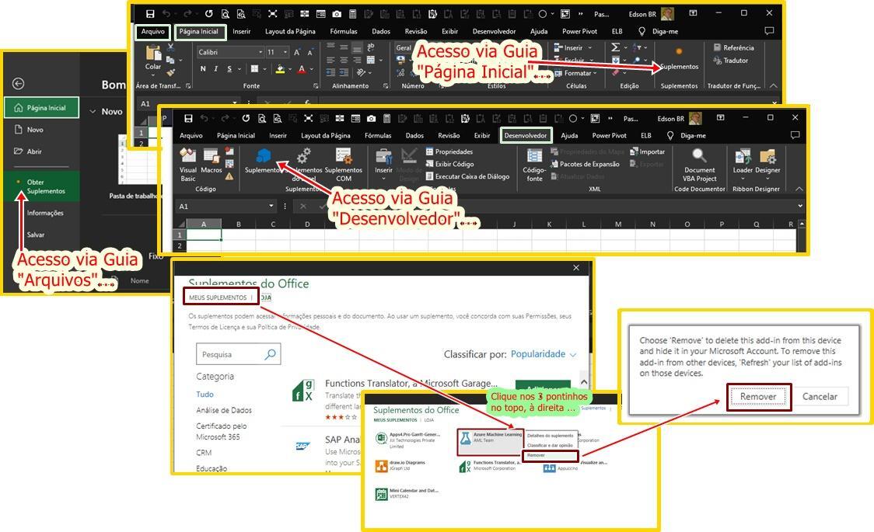The width and height of the screenshot is (874, 532).
Task: Click the Referência icon in the top window
Action: click(717, 48)
